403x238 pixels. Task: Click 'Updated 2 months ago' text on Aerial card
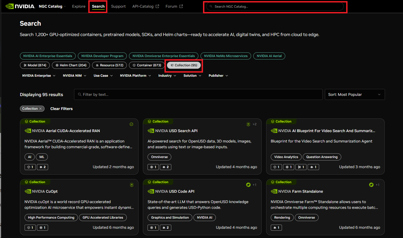(x=113, y=167)
